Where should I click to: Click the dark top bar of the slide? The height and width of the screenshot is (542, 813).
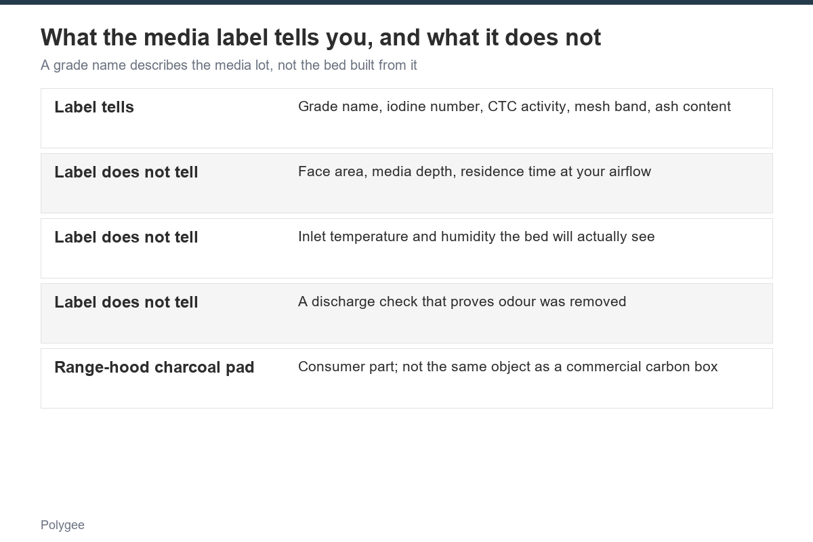click(x=406, y=2)
